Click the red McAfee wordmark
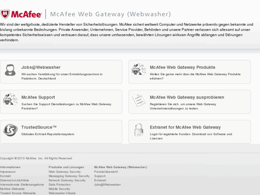The height and width of the screenshot is (195, 260). coord(26,14)
